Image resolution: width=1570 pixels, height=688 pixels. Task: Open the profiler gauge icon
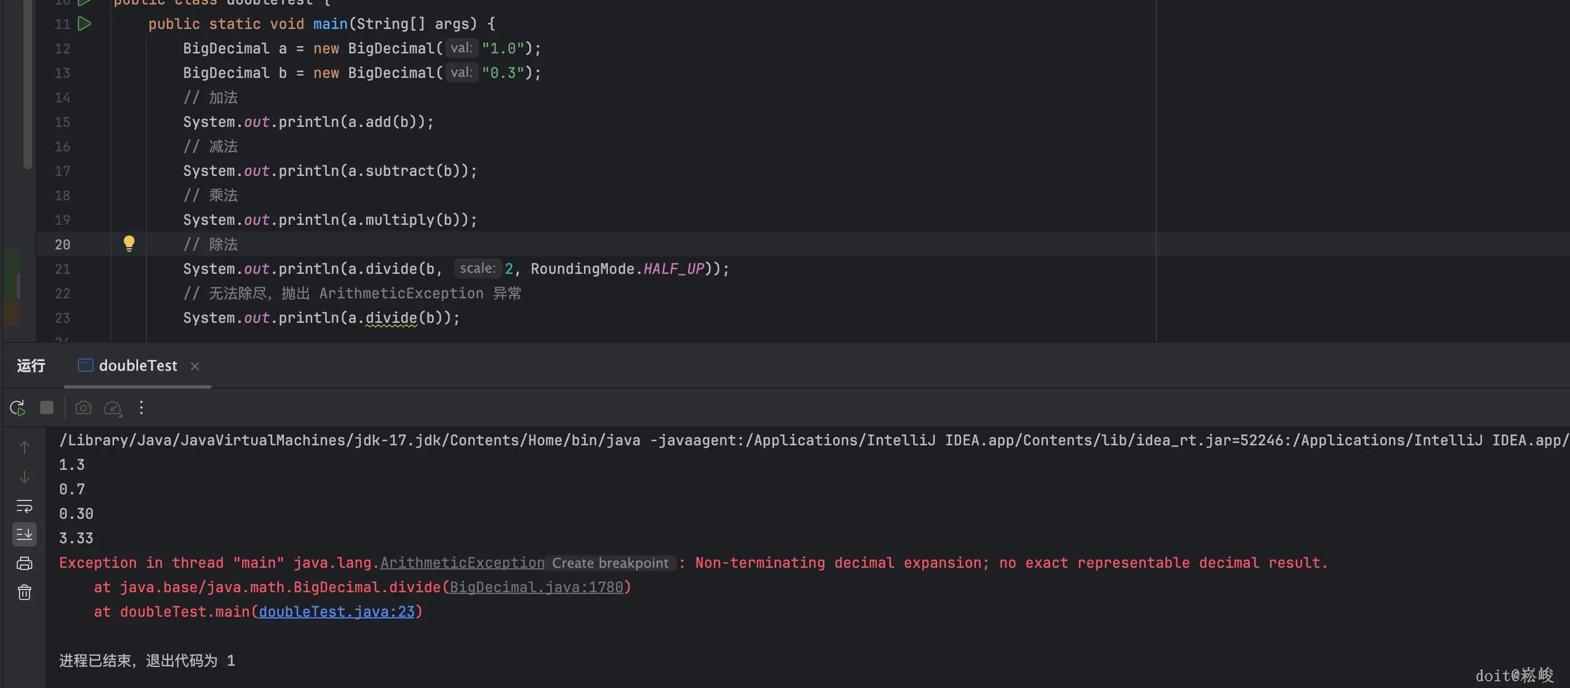pos(113,407)
